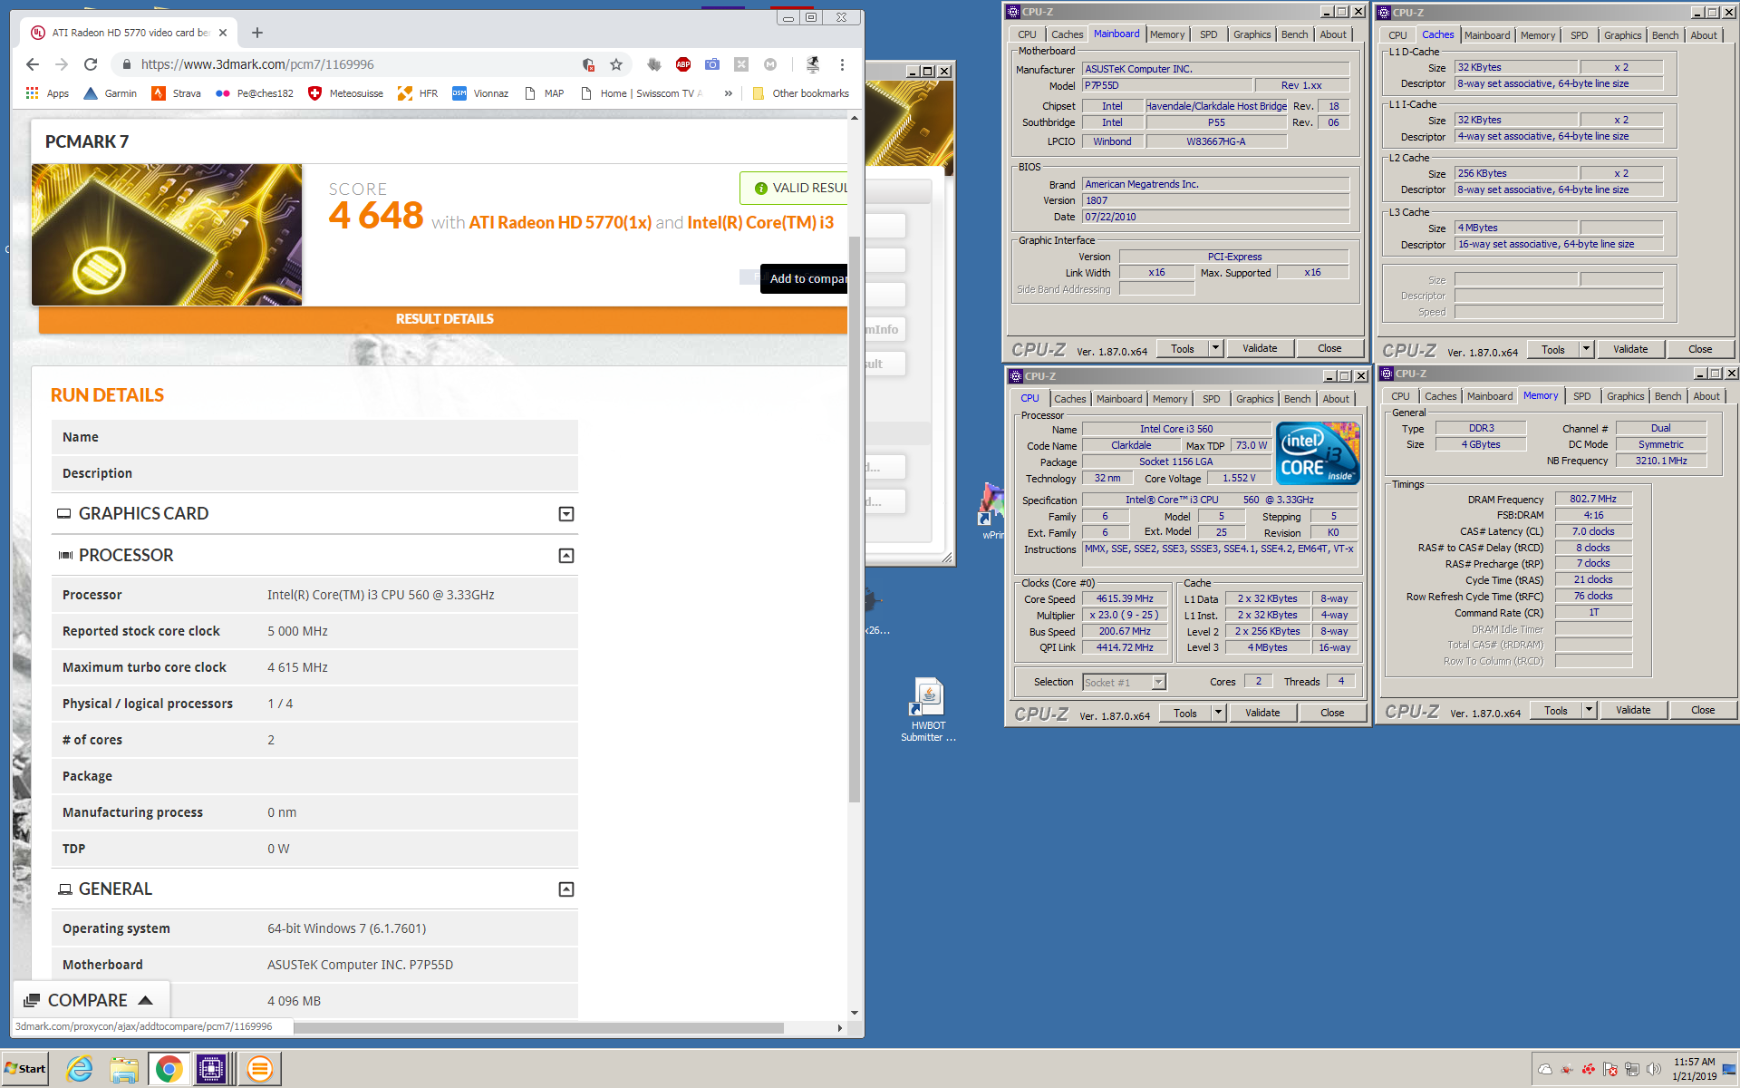The height and width of the screenshot is (1088, 1740).
Task: Open the Strava bookmark
Action: (x=177, y=93)
